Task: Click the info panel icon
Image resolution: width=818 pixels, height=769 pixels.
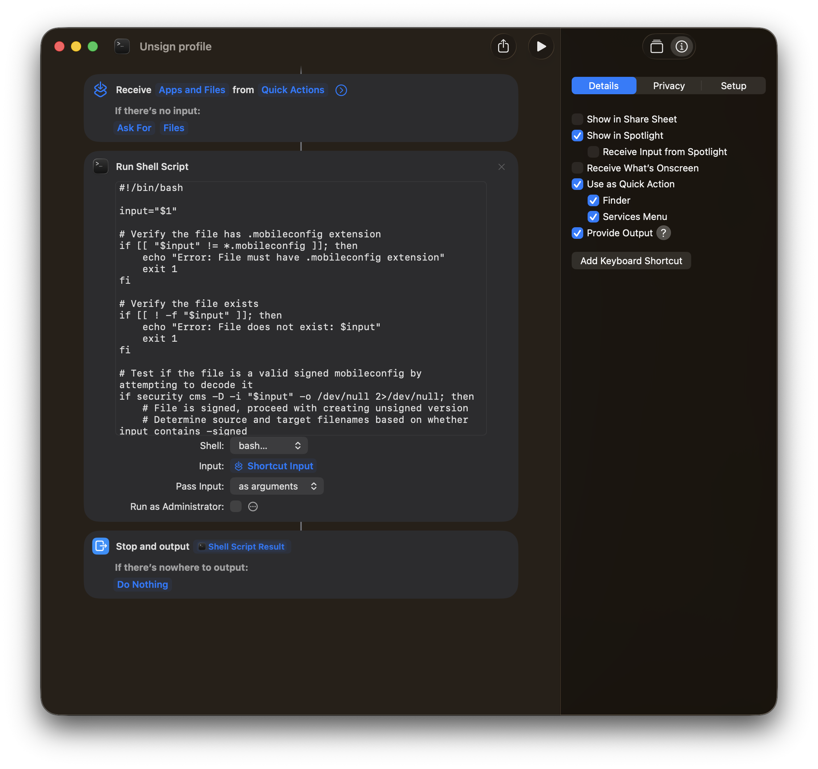Action: click(681, 46)
